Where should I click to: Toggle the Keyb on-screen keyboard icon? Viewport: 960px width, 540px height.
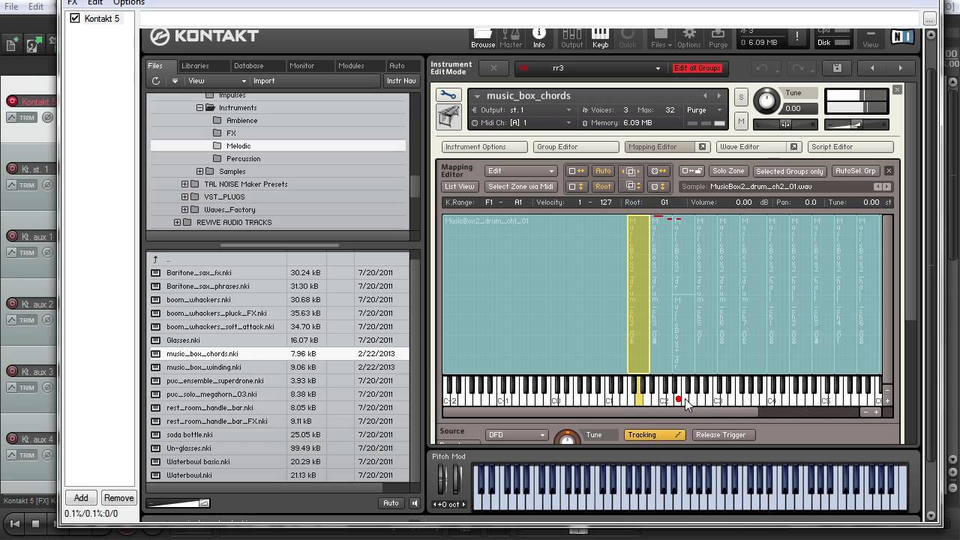coord(600,37)
